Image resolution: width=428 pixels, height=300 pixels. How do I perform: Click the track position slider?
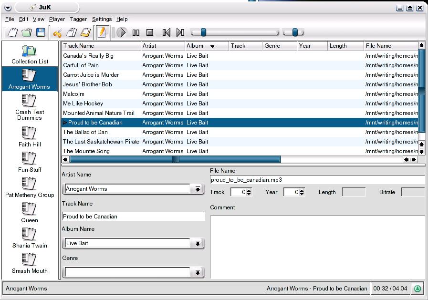click(x=234, y=32)
